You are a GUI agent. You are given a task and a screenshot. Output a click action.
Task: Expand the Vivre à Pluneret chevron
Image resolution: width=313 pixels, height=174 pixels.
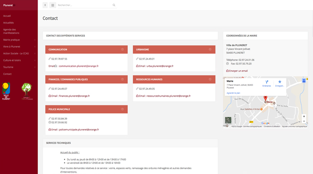click(x=35, y=47)
